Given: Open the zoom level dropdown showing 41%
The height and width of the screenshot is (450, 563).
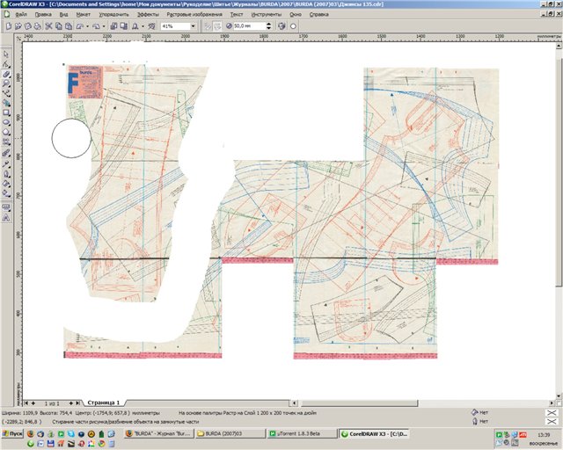Looking at the screenshot, I should (x=193, y=27).
